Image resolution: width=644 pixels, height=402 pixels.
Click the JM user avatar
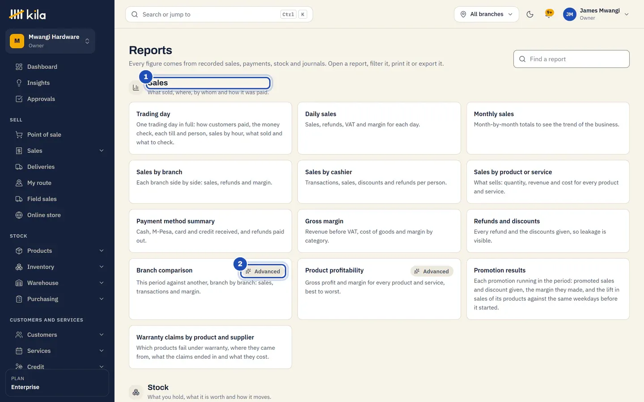569,14
